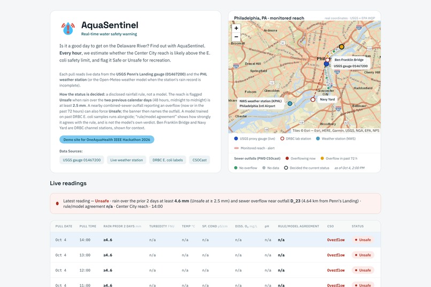The height and width of the screenshot is (287, 431).
Task: Click the Oct 4 date in the 12:00 row
Action: coord(61,270)
